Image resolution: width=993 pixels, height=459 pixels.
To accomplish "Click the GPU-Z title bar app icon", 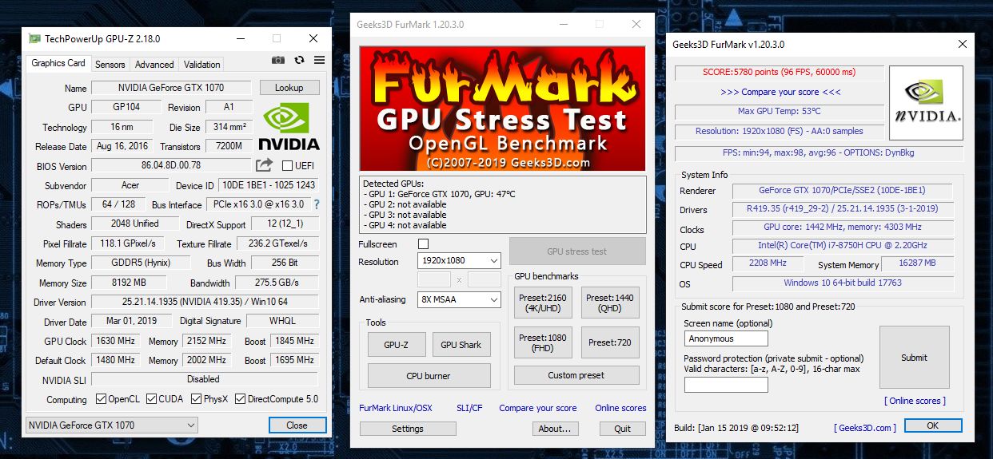I will click(34, 38).
